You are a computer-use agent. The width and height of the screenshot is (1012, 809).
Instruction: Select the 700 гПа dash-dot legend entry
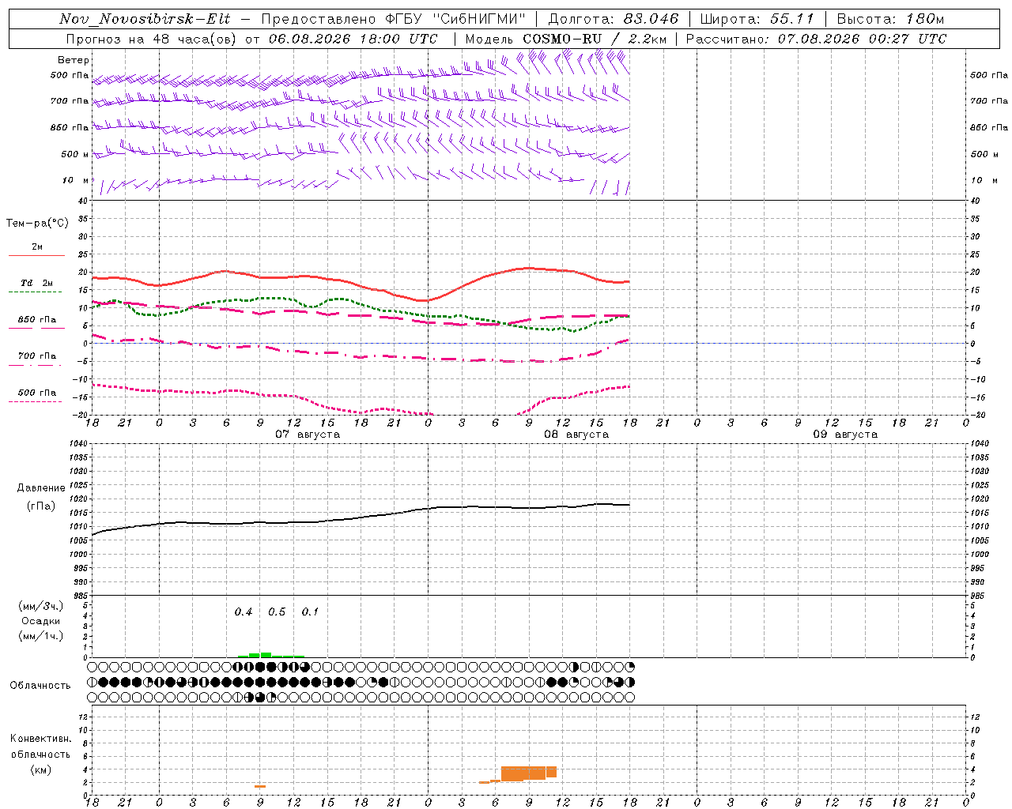36,359
